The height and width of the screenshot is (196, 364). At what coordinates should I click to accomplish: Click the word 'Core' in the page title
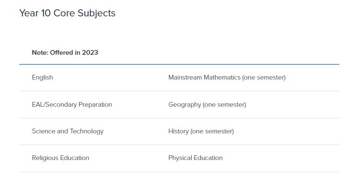point(64,13)
